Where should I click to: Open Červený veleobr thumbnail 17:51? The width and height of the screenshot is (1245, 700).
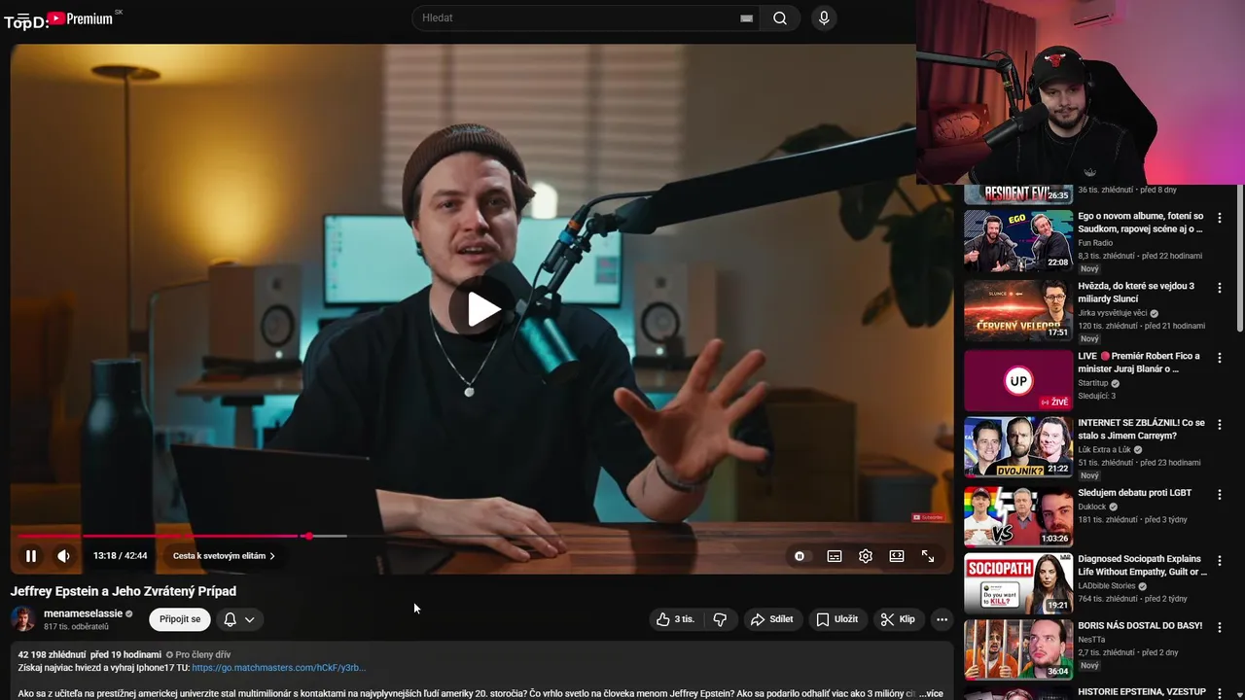click(1018, 310)
